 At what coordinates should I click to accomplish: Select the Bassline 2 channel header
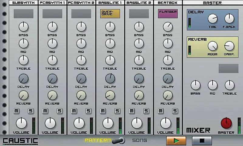pyautogui.click(x=139, y=3)
